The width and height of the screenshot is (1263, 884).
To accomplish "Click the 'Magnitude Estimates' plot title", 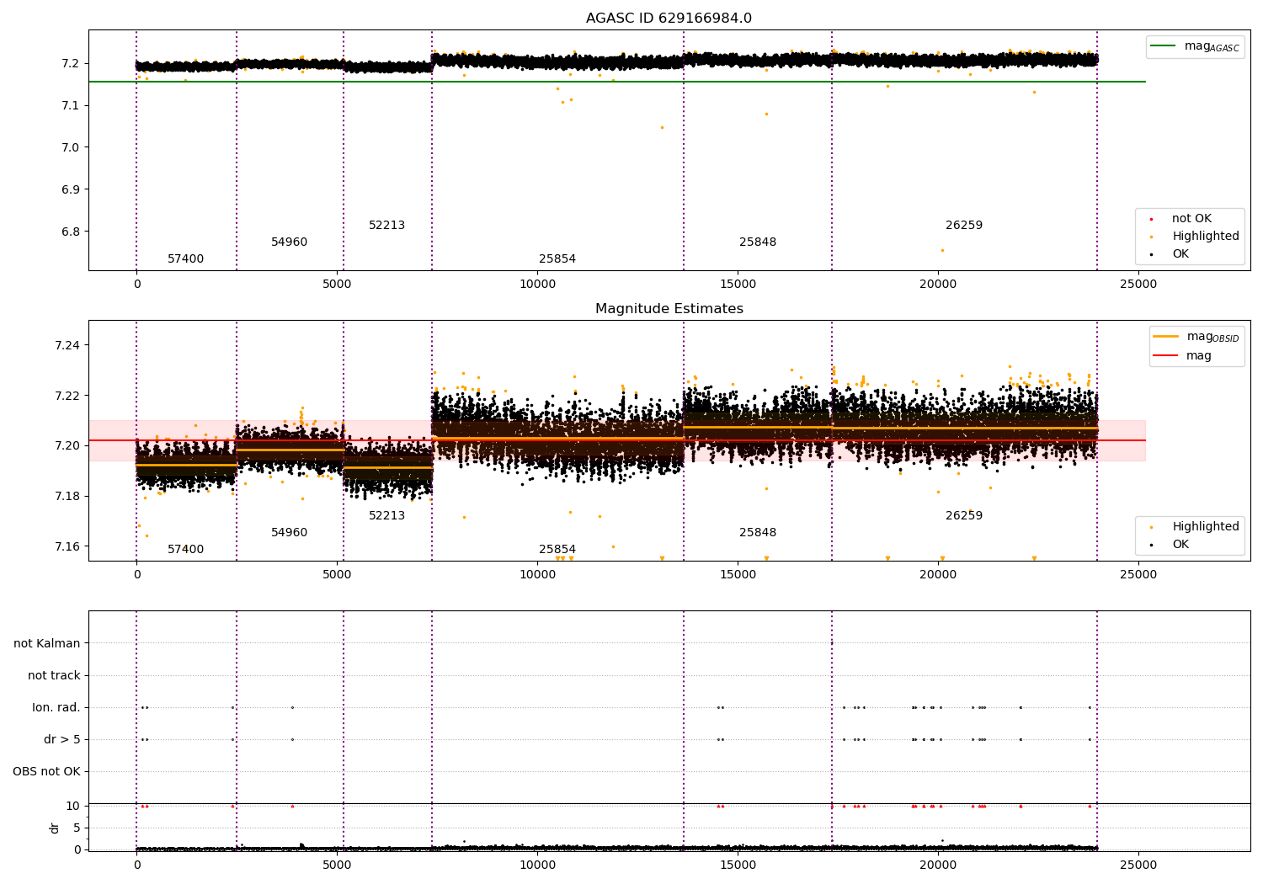I will 669,309.
